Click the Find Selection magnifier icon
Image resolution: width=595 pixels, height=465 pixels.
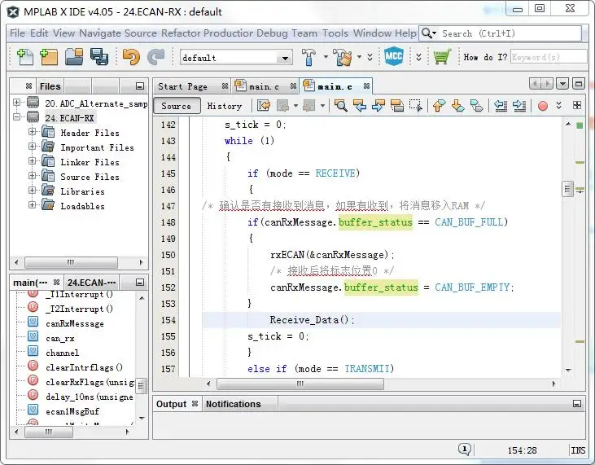coord(340,106)
